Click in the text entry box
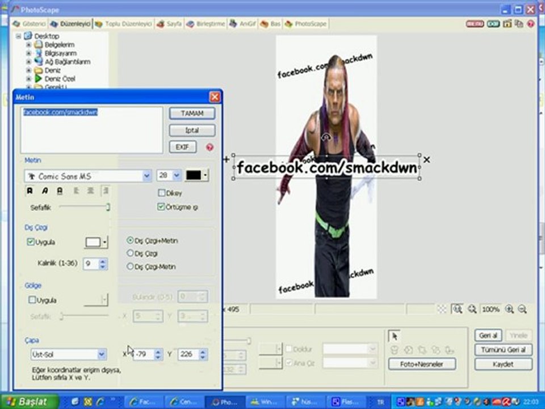The height and width of the screenshot is (409, 545). [91, 130]
